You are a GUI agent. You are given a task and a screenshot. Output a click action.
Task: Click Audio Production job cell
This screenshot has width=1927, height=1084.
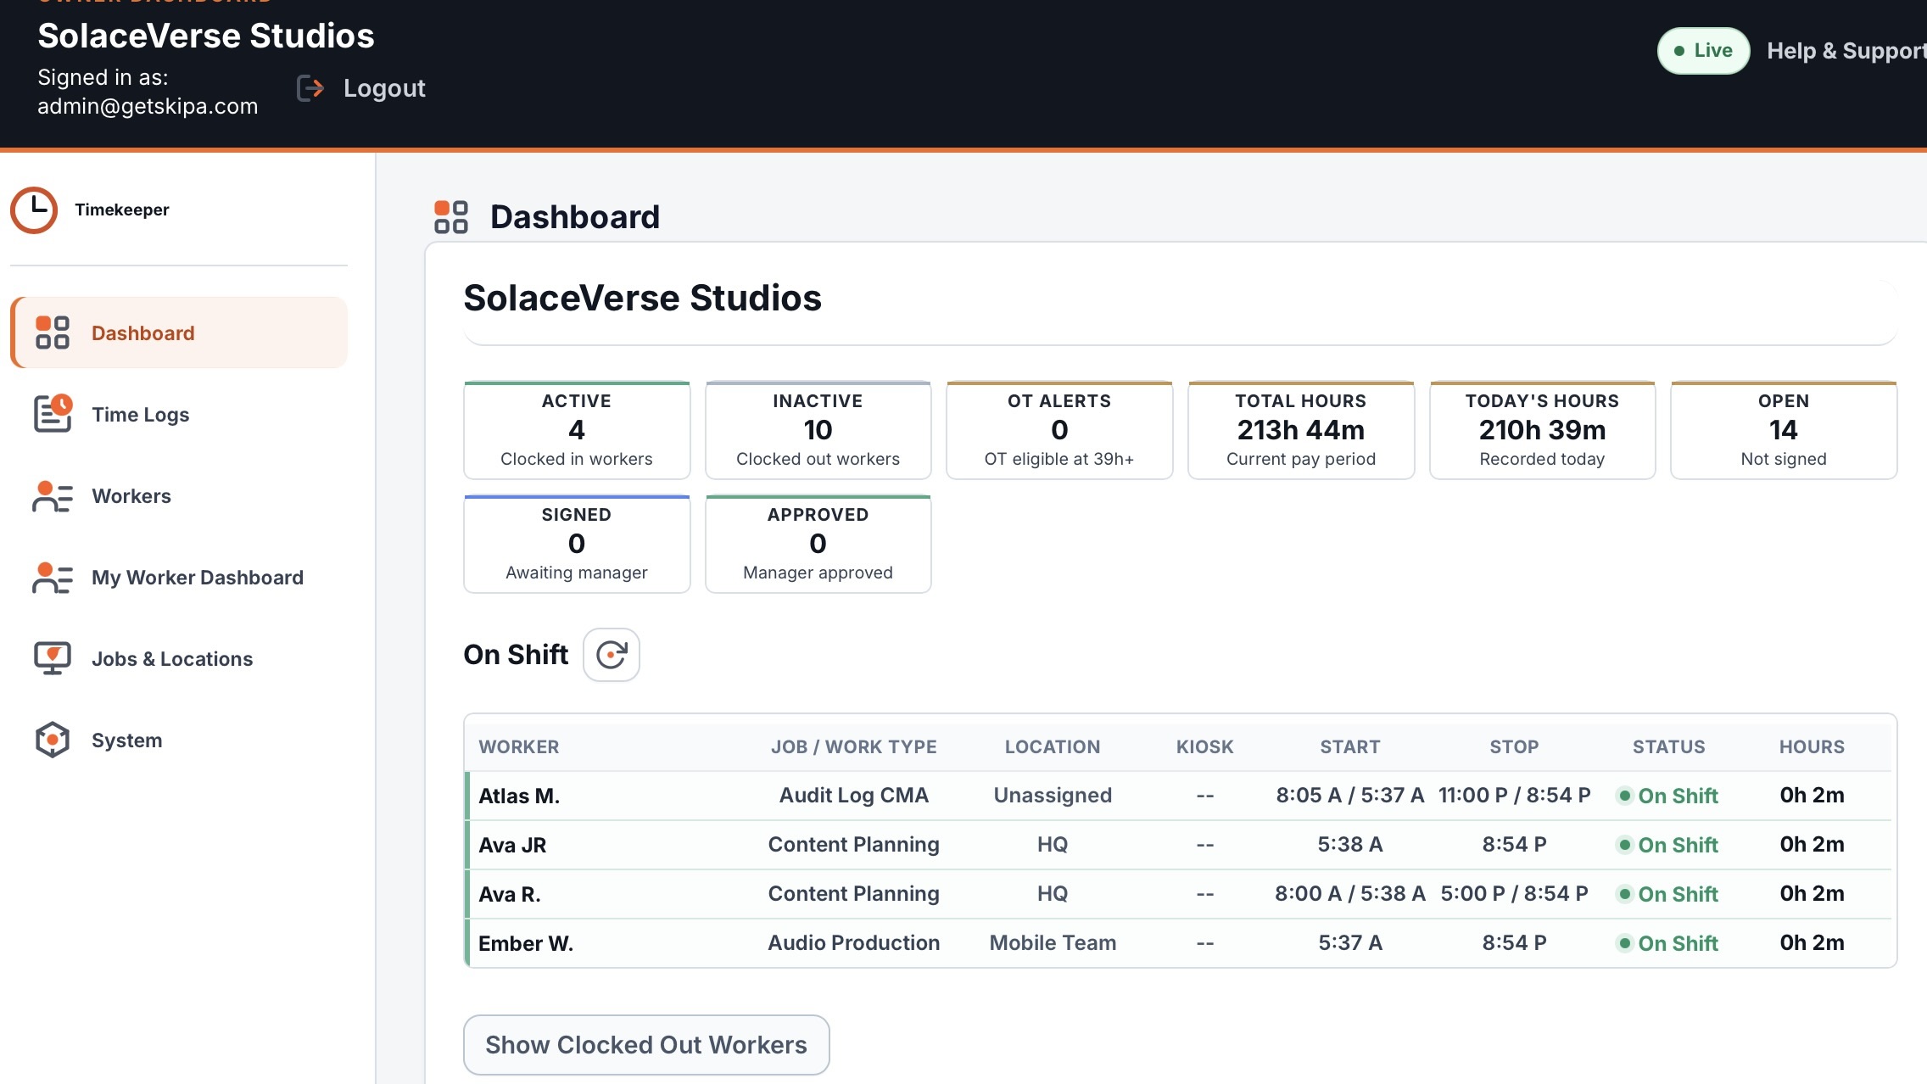click(x=854, y=943)
